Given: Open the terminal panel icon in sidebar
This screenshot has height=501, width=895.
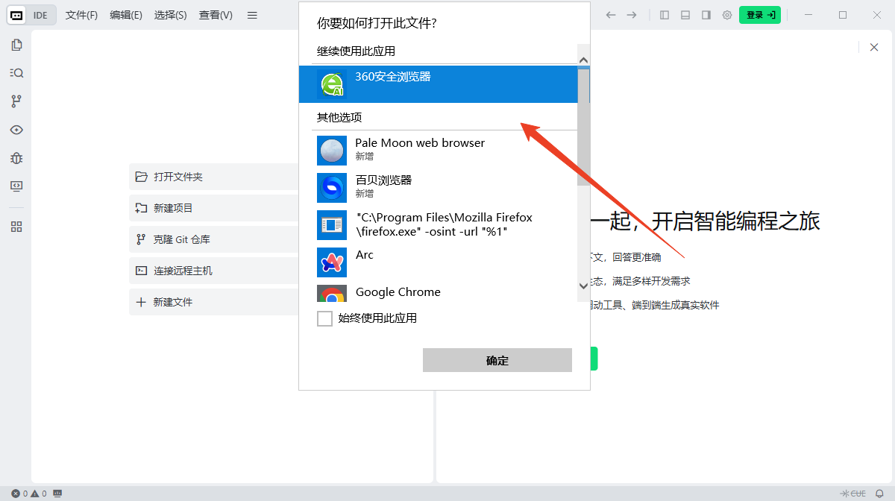Looking at the screenshot, I should point(16,186).
